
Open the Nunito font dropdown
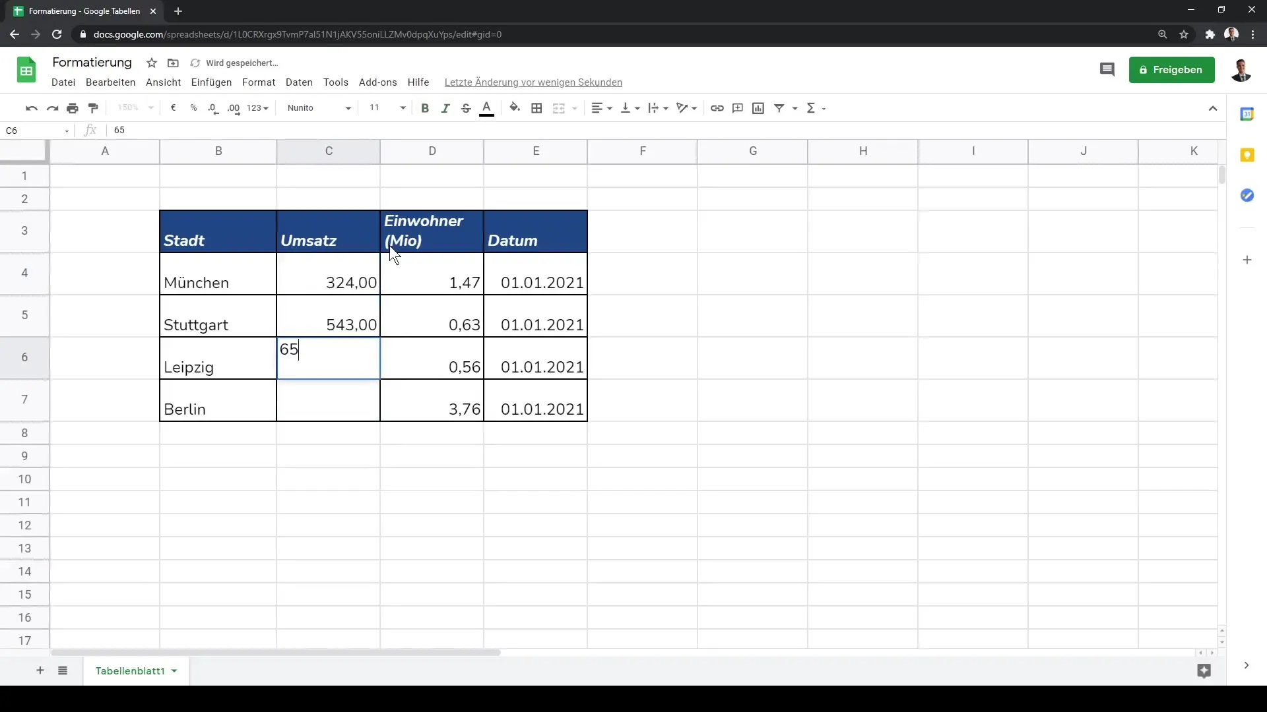[319, 108]
